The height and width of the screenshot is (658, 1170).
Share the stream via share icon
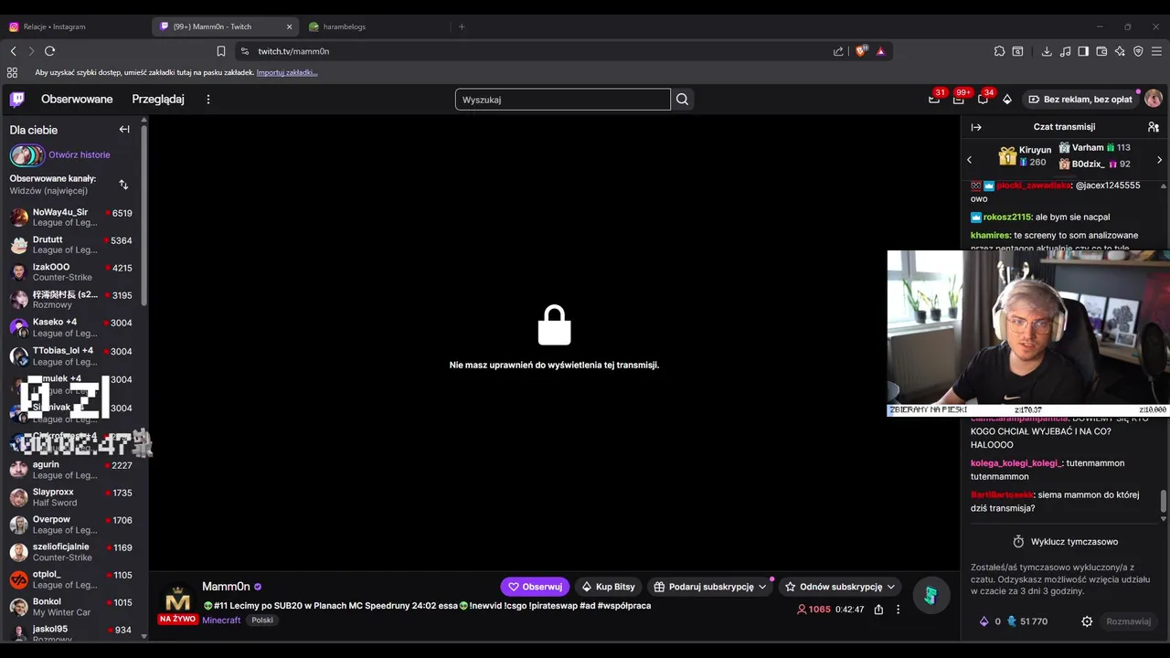click(878, 610)
